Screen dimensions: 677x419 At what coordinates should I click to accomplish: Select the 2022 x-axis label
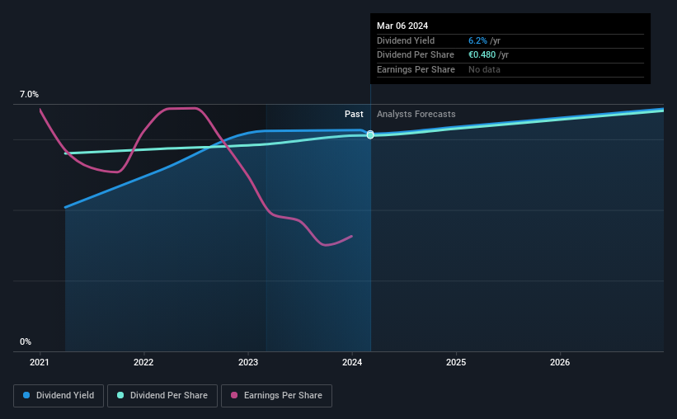coord(143,362)
